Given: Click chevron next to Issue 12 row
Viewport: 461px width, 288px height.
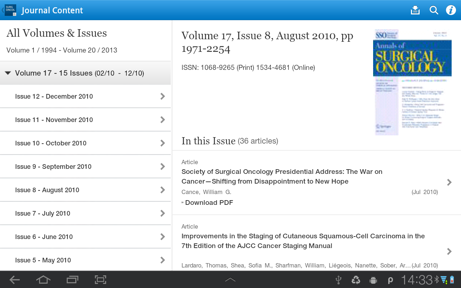Looking at the screenshot, I should (163, 96).
